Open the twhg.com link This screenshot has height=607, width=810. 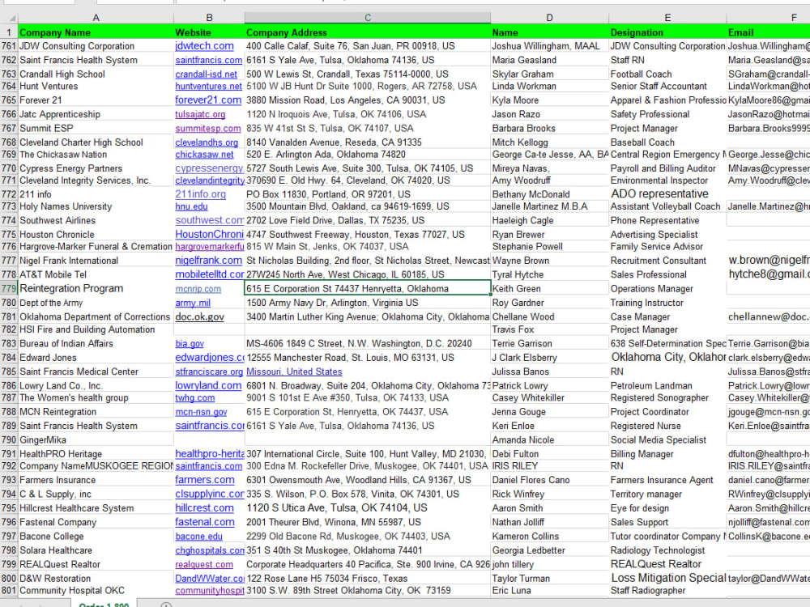tap(194, 398)
